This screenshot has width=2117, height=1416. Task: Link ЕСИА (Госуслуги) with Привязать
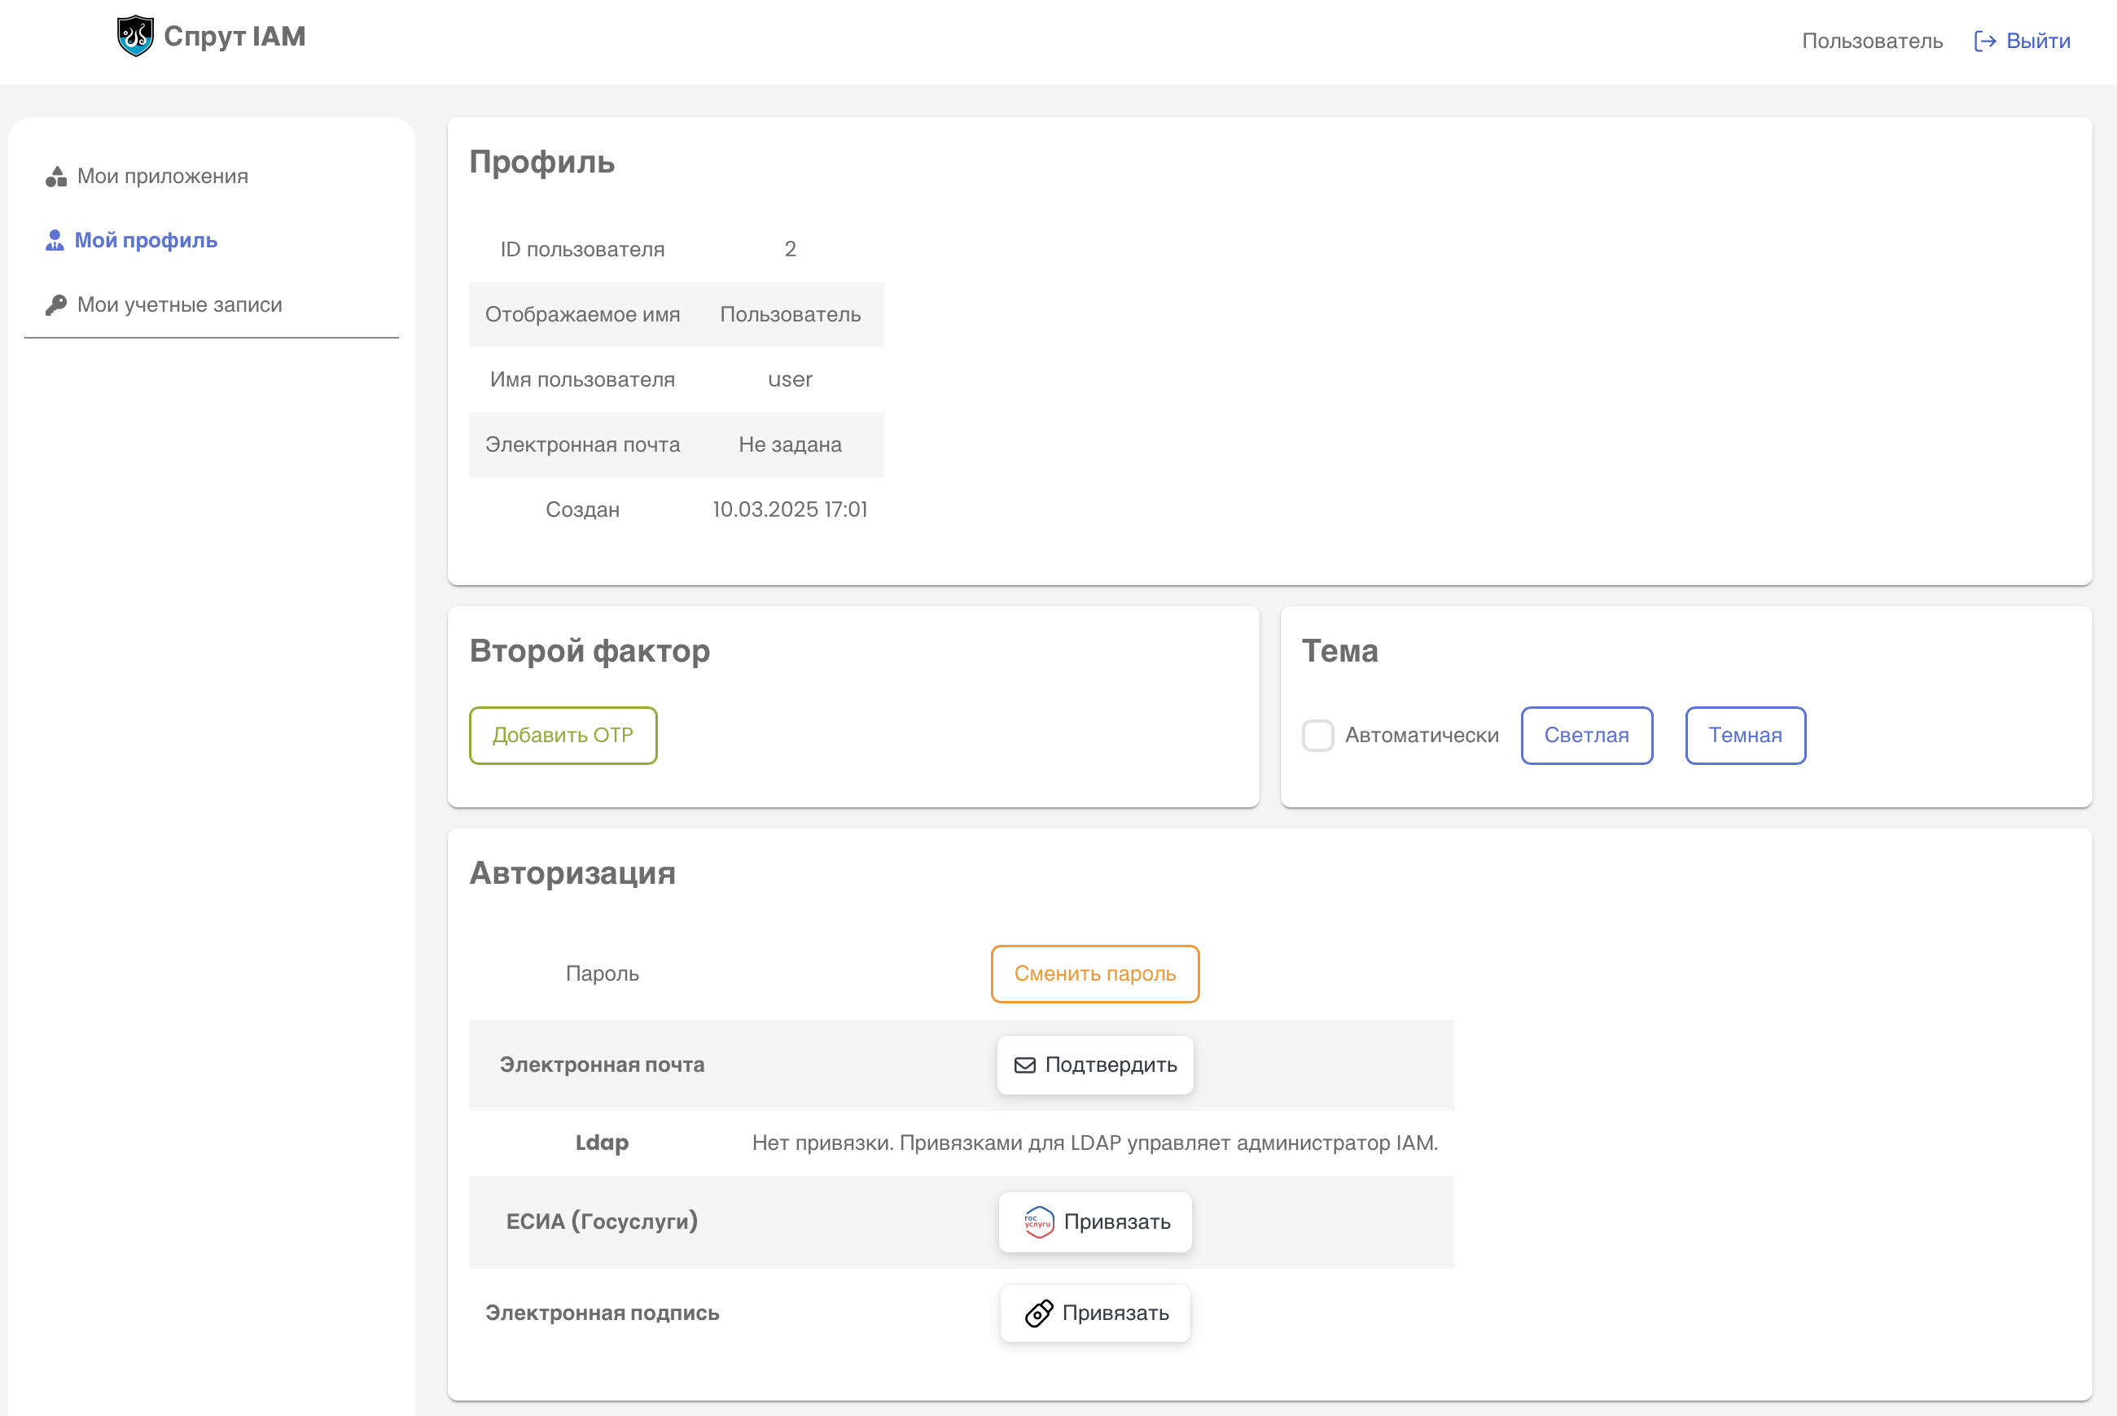[x=1095, y=1222]
